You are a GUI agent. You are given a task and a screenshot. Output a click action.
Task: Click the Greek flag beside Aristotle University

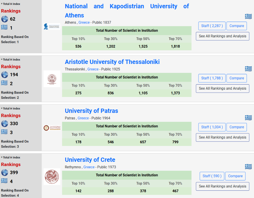coord(248,69)
